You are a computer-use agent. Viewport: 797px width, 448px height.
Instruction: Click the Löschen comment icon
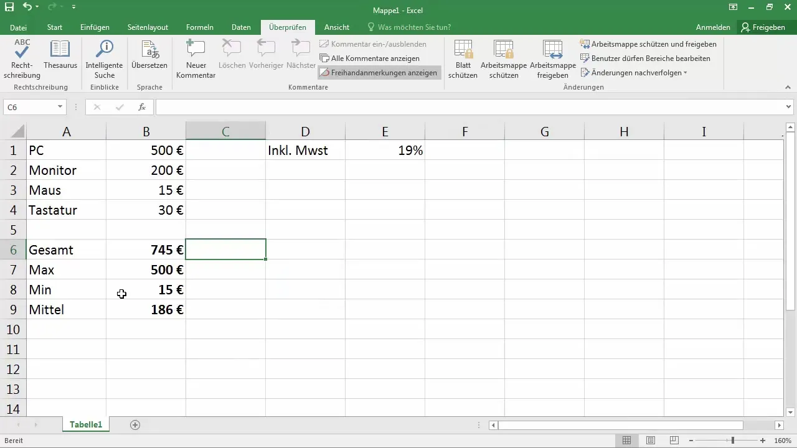coord(232,55)
